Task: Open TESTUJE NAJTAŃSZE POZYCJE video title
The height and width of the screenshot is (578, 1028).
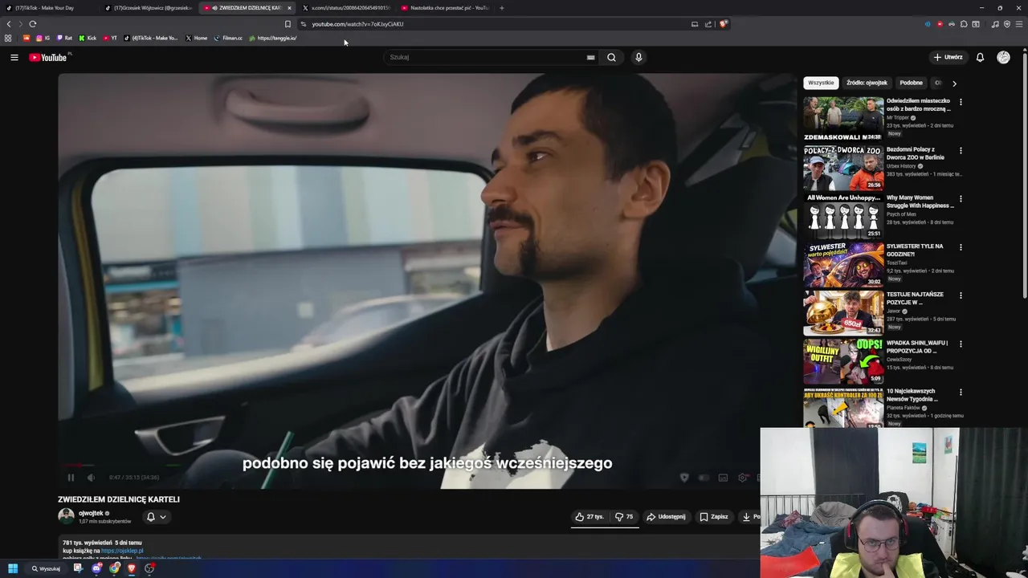Action: pos(916,299)
